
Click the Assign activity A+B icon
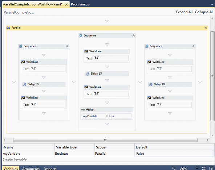tap(83, 109)
